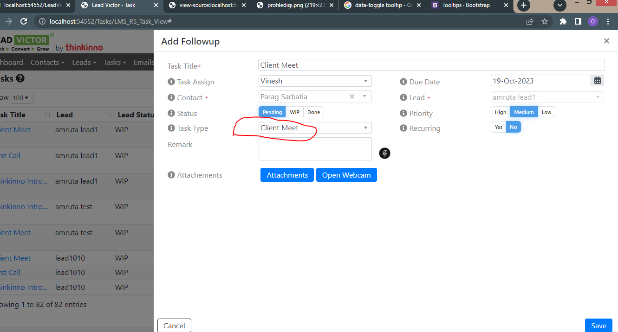
Task: Open the Due Date calendar icon
Action: (598, 81)
